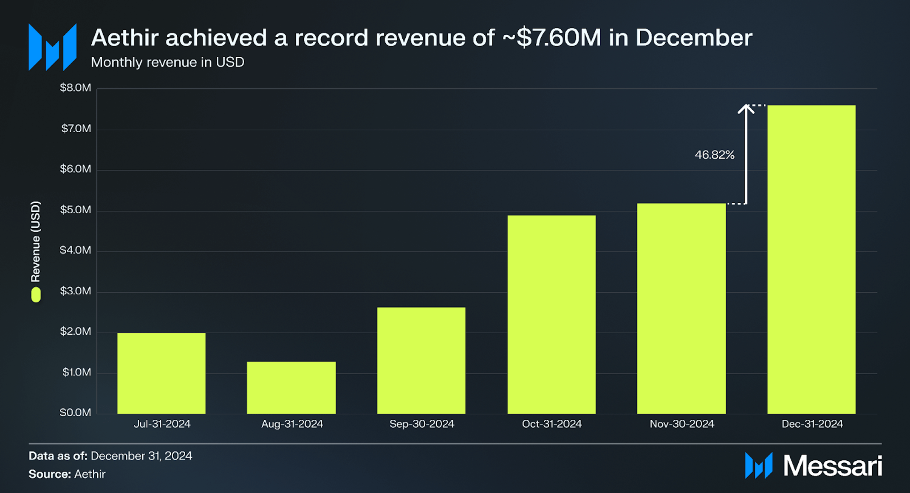Click the Nov-30-2024 revenue bar
910x493 pixels.
(681, 308)
